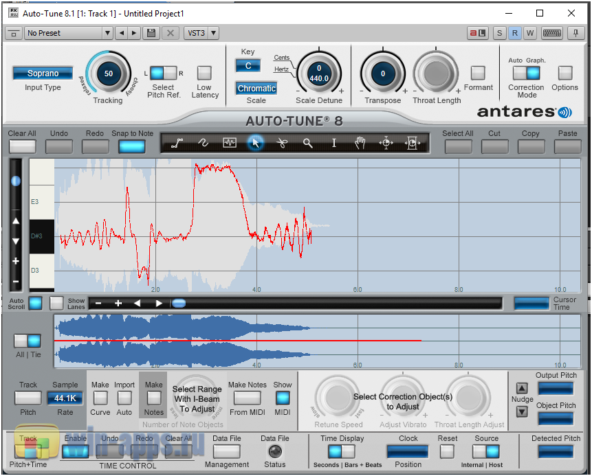Open the Soprano Input Type selector
The image size is (592, 476).
(x=43, y=73)
